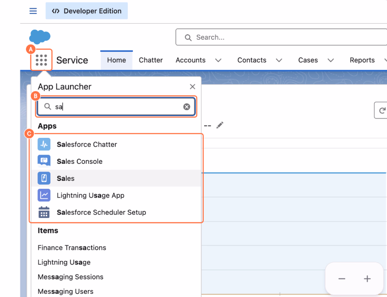Zoom in with the plus button
Image resolution: width=387 pixels, height=297 pixels.
[367, 279]
